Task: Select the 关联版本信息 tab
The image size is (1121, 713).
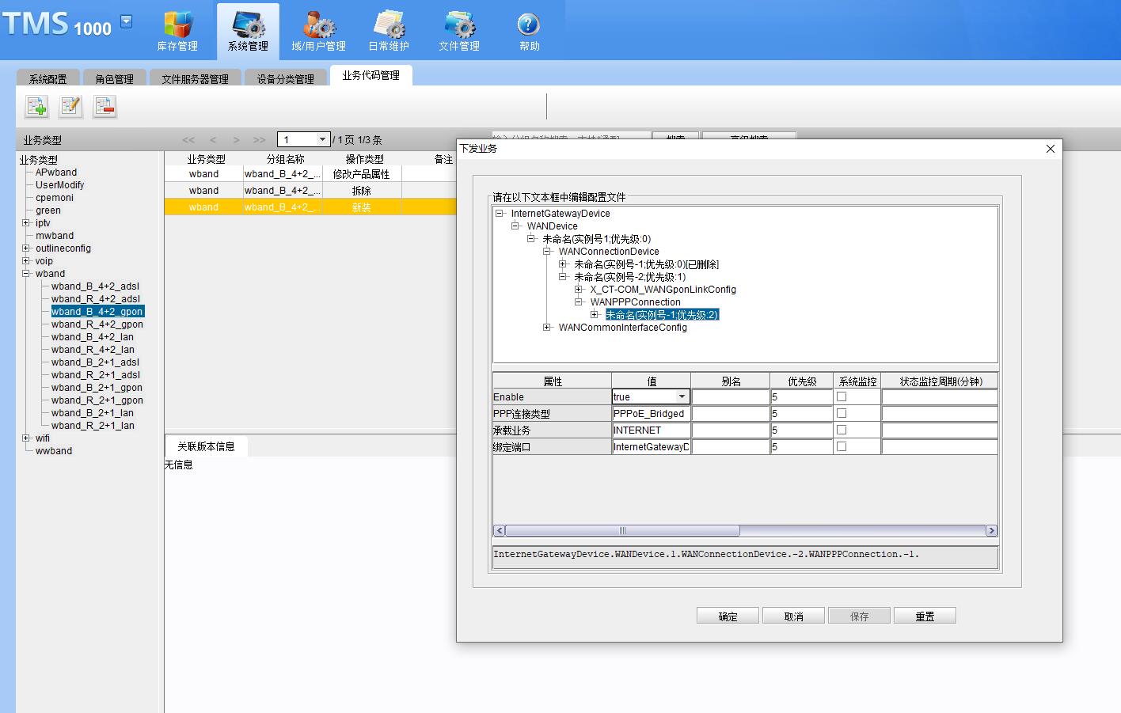Action: coord(206,446)
